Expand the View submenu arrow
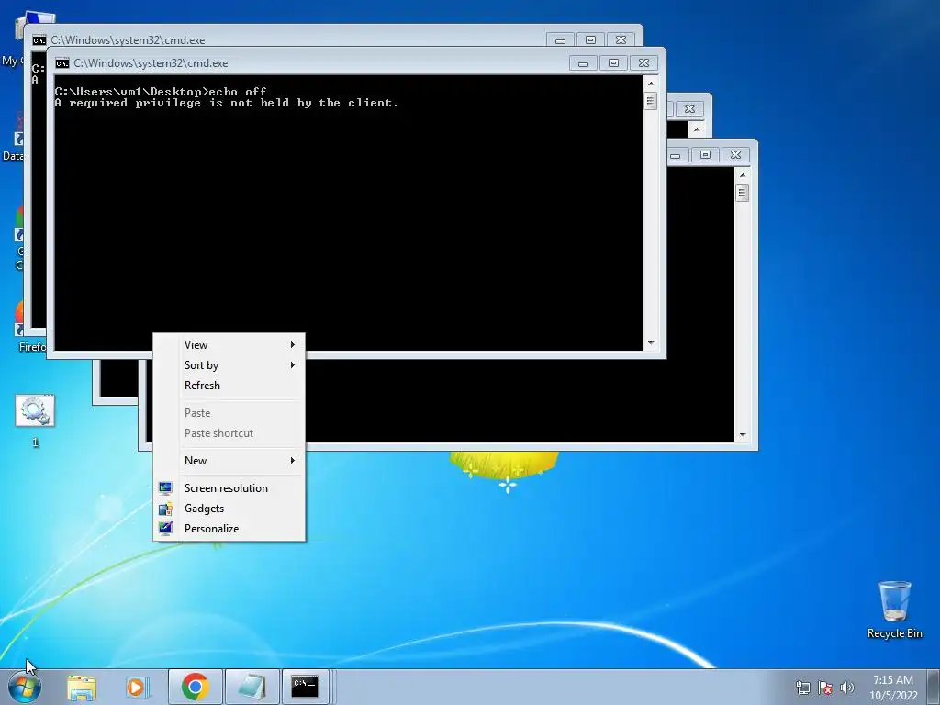 [x=293, y=345]
